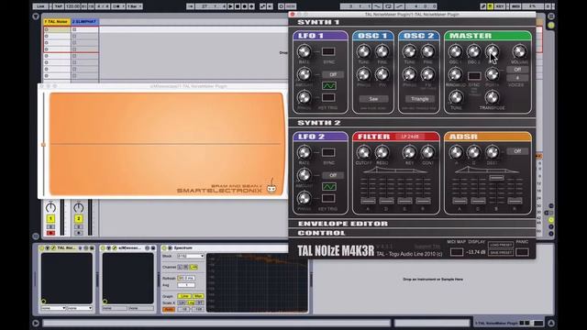Click the OSC 1 Fine knob
This screenshot has width=587, height=330.
(382, 51)
